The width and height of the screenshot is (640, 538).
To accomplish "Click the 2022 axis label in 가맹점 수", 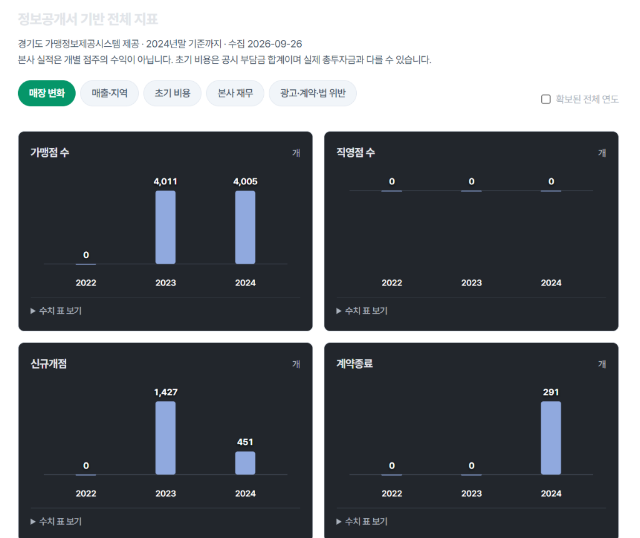I will 86,283.
